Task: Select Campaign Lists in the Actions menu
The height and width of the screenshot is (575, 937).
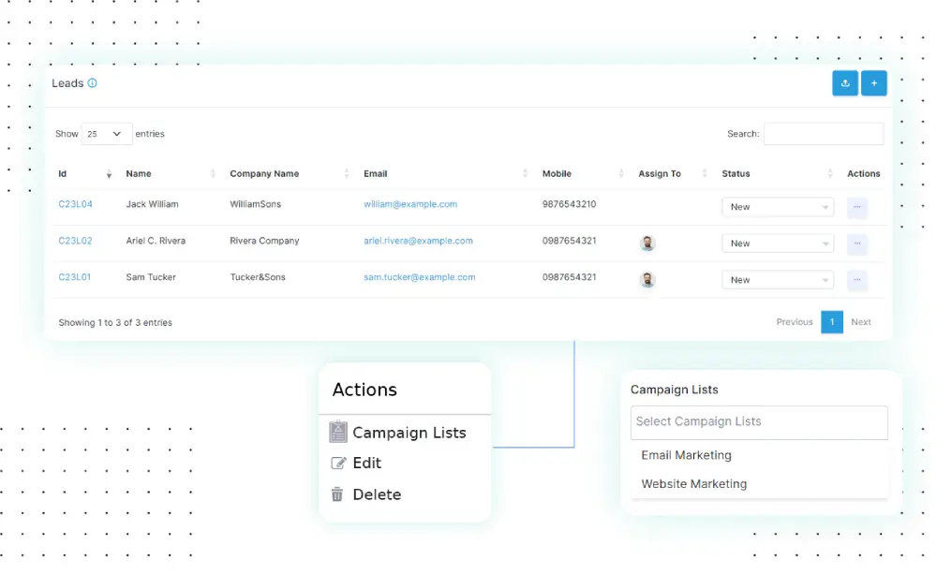Action: point(409,432)
